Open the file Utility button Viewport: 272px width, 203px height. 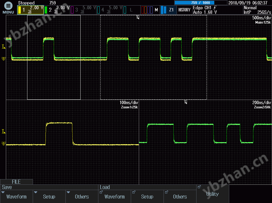click(213, 194)
